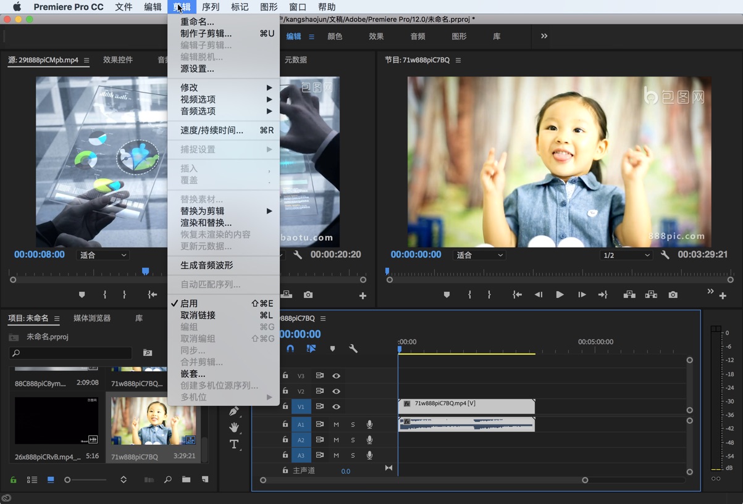
Task: Open the 适合 zoom dropdown in Source monitor
Action: pyautogui.click(x=103, y=254)
